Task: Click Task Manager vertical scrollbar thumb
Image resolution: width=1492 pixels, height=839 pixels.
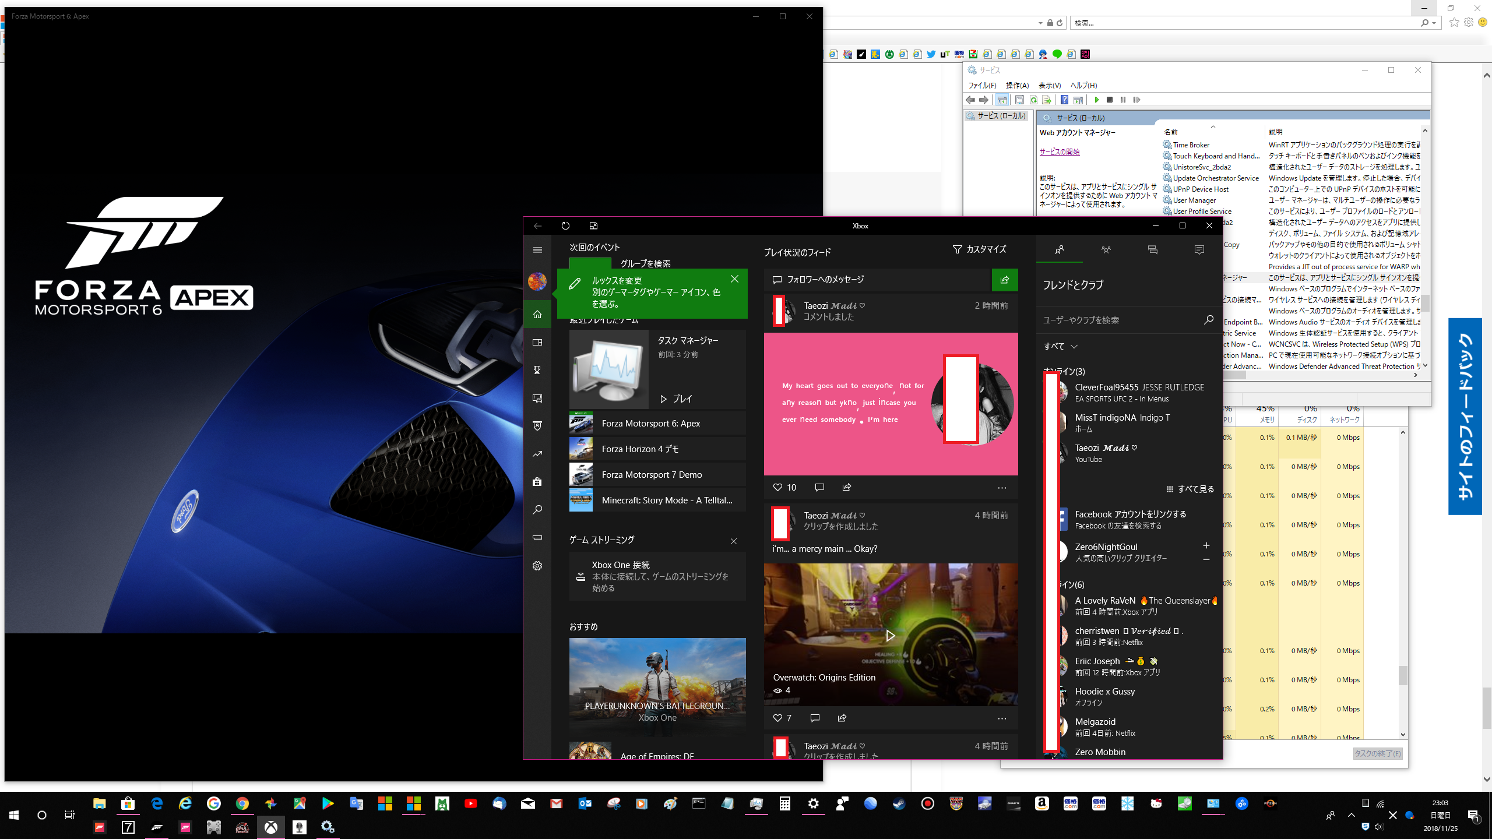Action: 1403,675
